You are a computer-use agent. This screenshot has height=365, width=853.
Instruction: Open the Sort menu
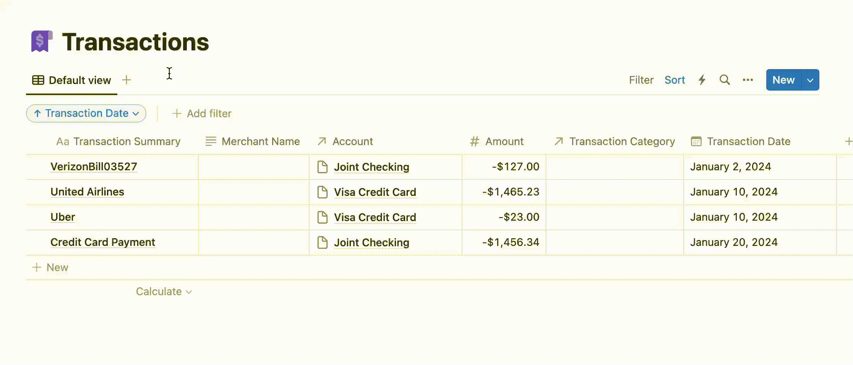[675, 80]
